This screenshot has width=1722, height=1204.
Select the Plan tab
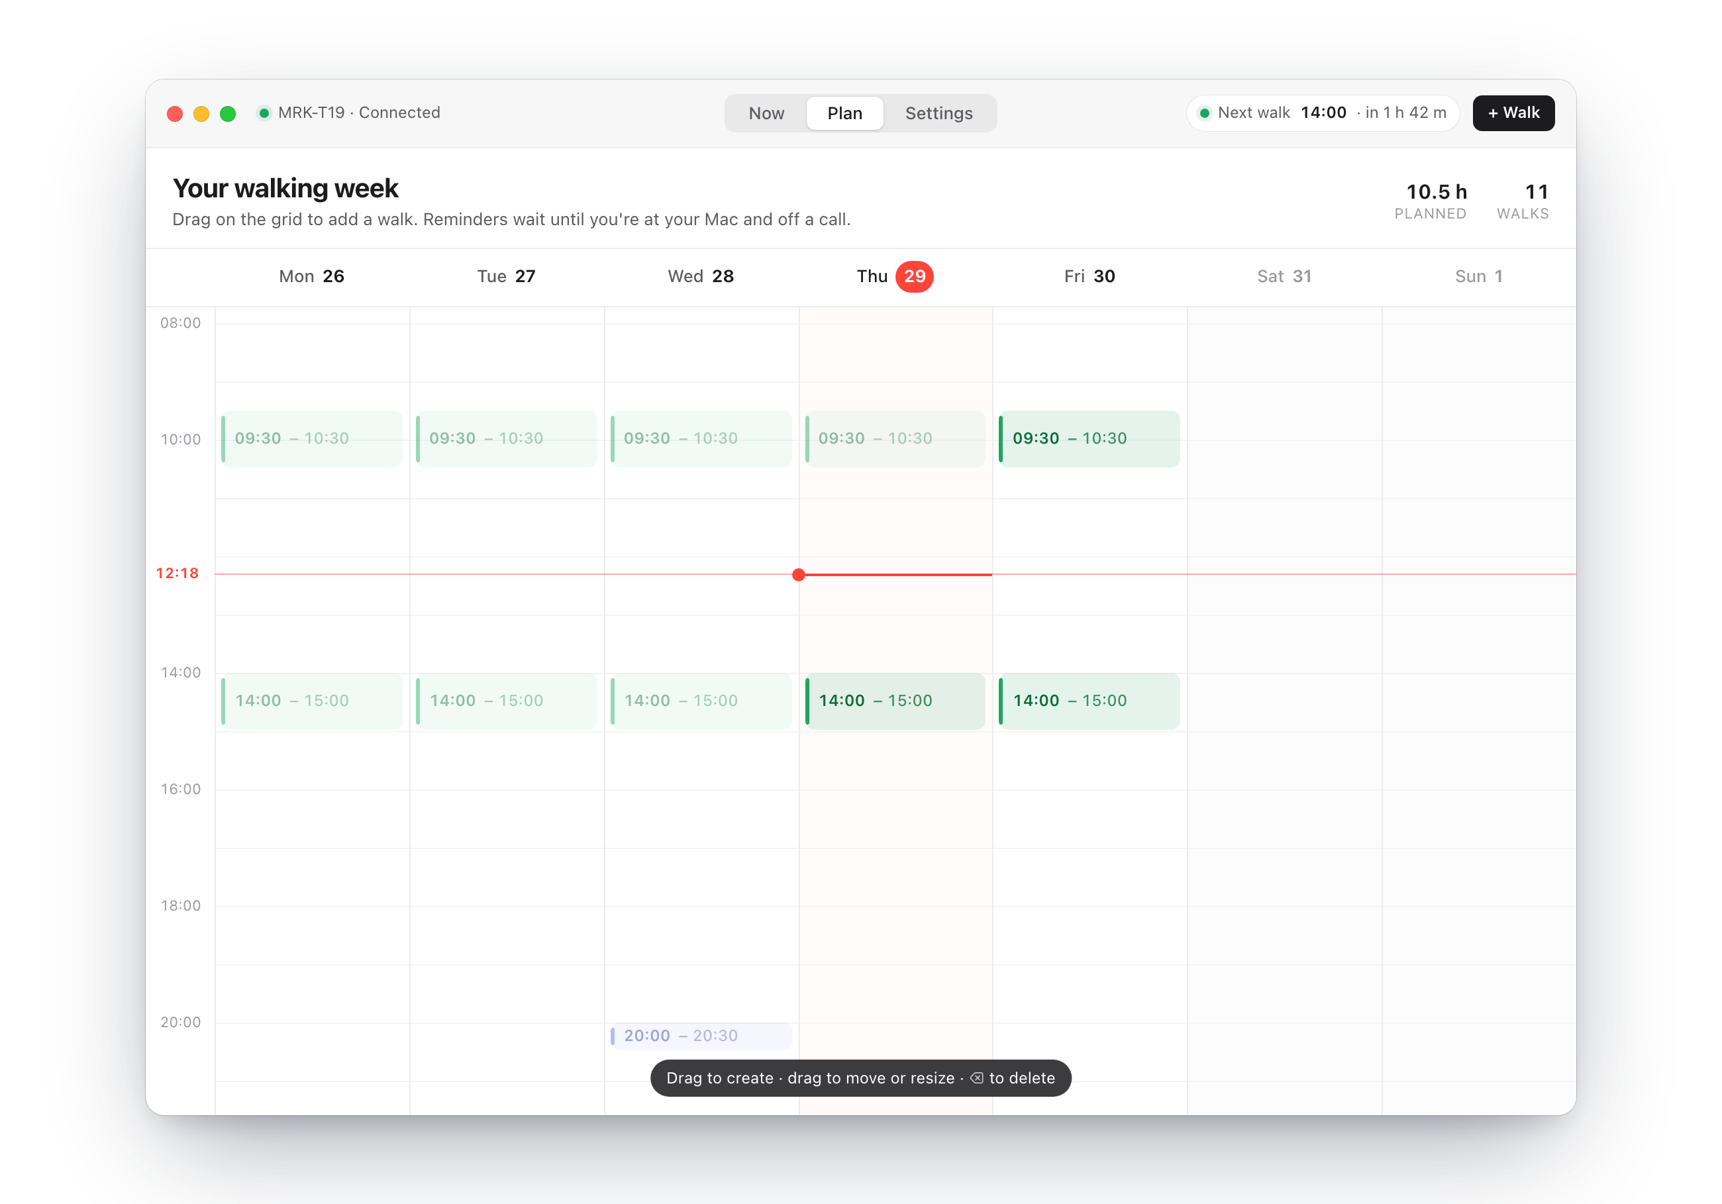[x=844, y=113]
